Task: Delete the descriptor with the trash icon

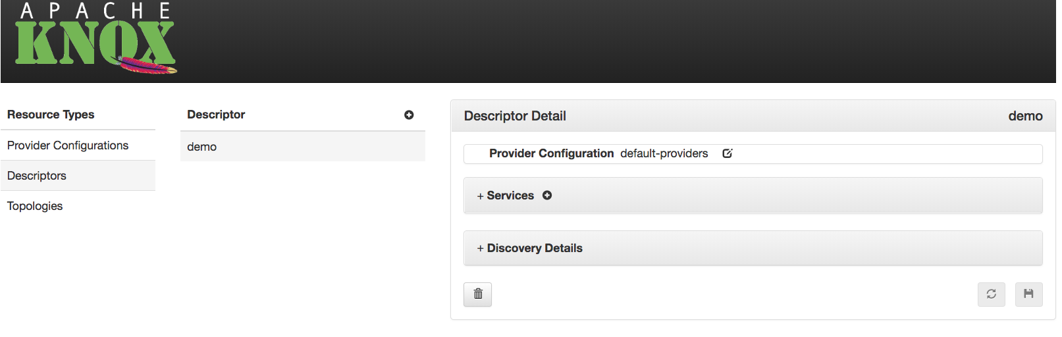Action: point(478,294)
